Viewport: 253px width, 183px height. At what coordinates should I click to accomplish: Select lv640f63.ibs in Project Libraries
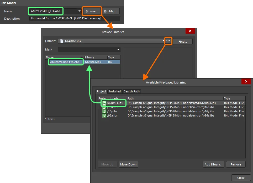tap(115, 103)
